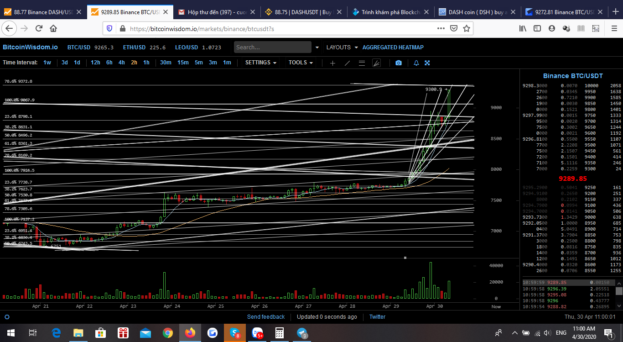
Task: Open the Twitter link in footer
Action: point(377,317)
